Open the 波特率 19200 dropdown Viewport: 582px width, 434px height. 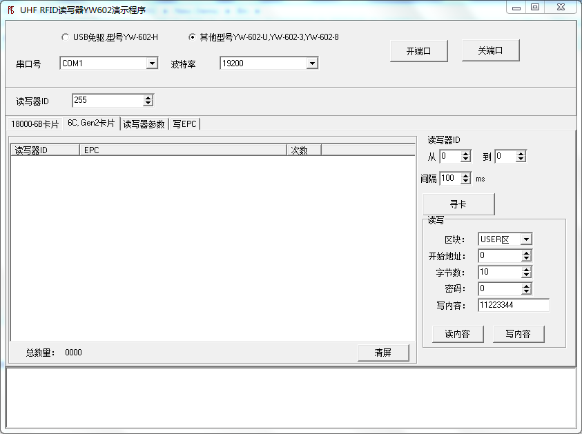312,63
